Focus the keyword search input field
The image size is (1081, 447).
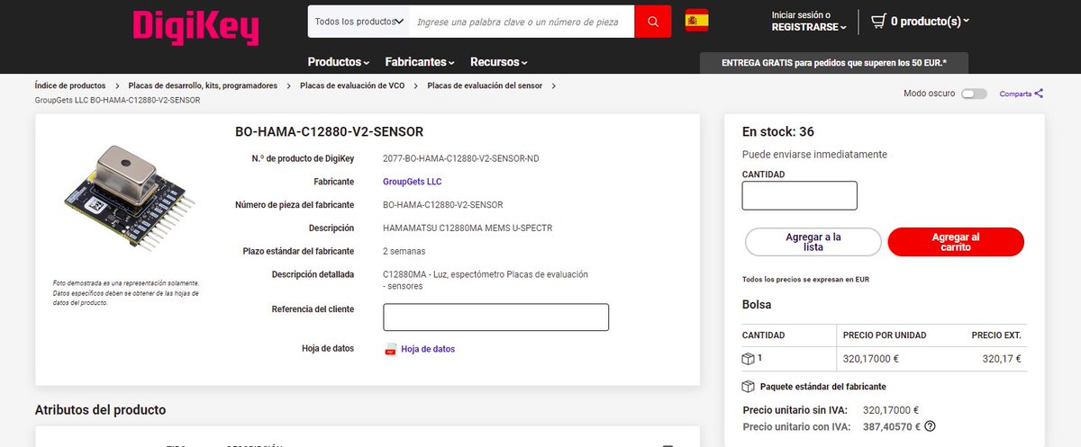click(x=522, y=21)
